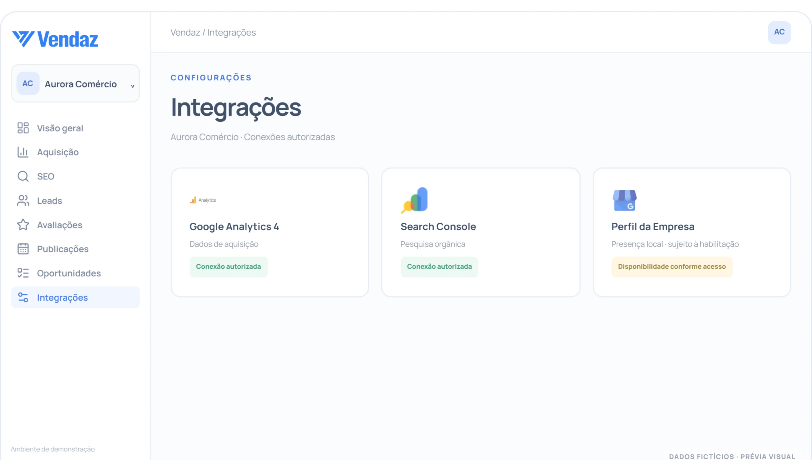Open the SEO menu item
The image size is (812, 460).
[x=75, y=176]
